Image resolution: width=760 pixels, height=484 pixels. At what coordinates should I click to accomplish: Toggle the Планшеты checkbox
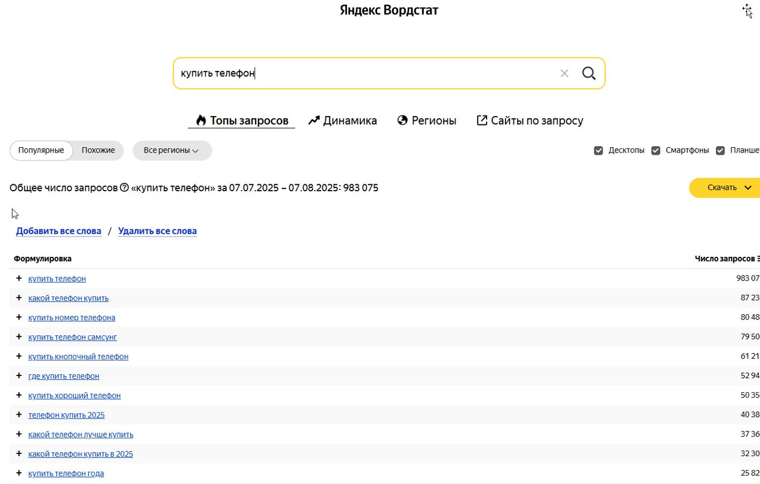point(720,150)
